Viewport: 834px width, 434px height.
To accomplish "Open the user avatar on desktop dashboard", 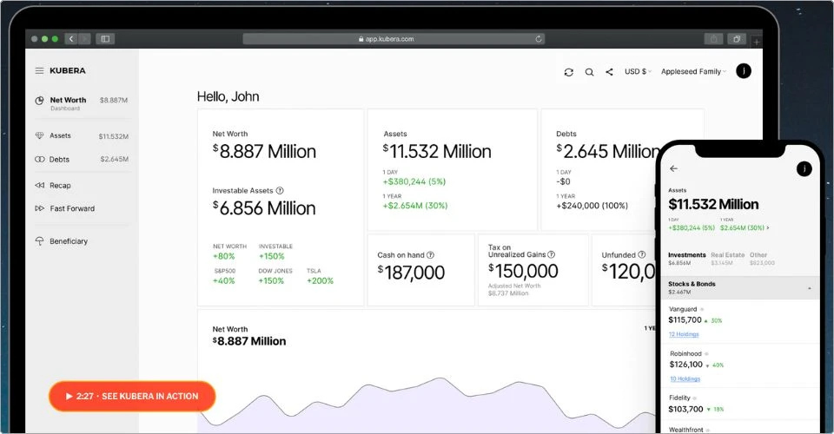I will (x=743, y=70).
